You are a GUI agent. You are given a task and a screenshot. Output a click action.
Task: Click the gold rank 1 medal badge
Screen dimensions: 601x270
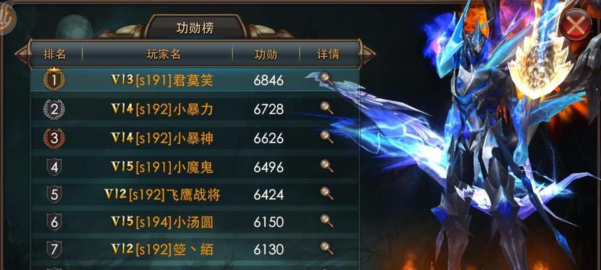coord(54,80)
